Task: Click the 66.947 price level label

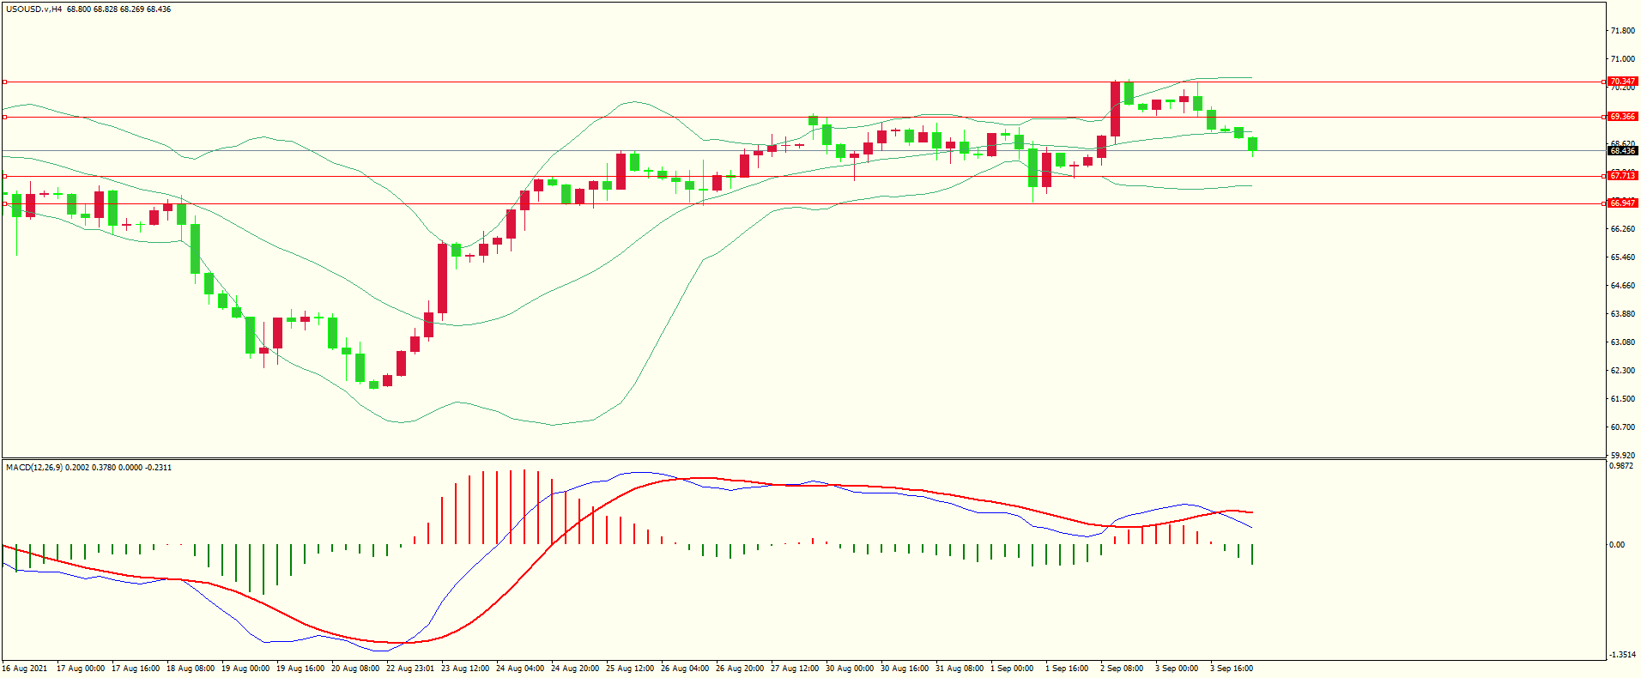Action: coord(1621,203)
